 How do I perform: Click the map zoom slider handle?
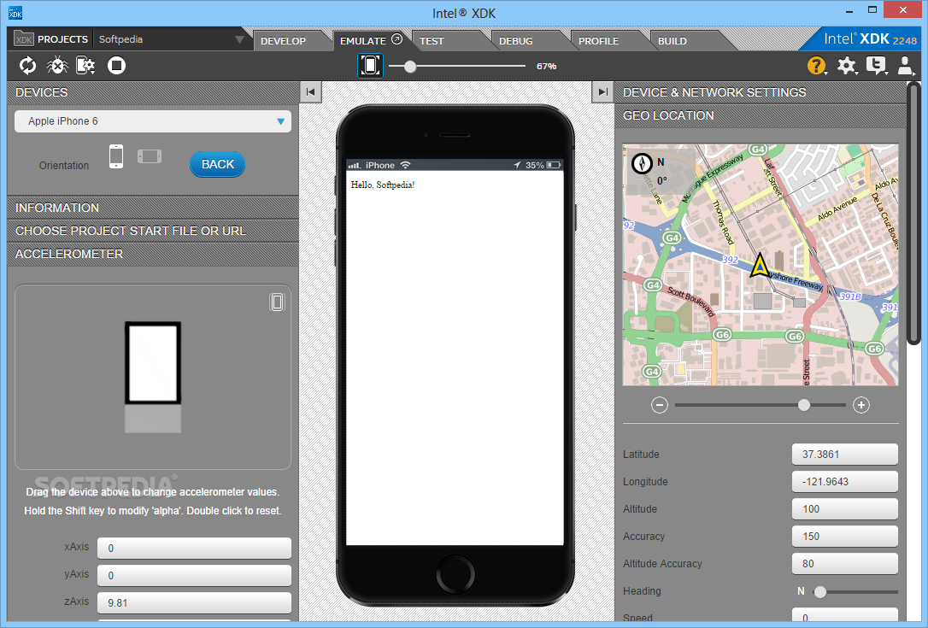point(804,405)
